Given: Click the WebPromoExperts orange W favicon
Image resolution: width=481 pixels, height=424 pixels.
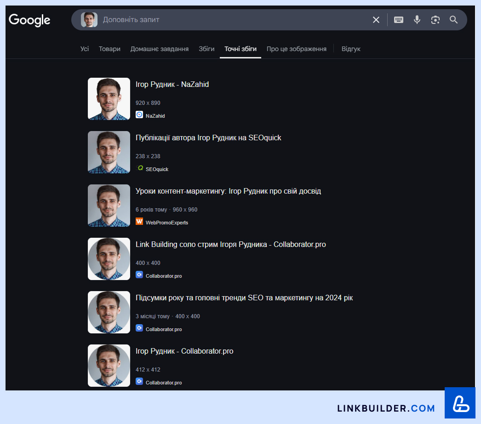Looking at the screenshot, I should [139, 222].
